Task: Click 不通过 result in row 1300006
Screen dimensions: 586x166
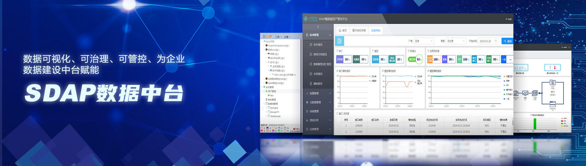Action: click(503, 126)
